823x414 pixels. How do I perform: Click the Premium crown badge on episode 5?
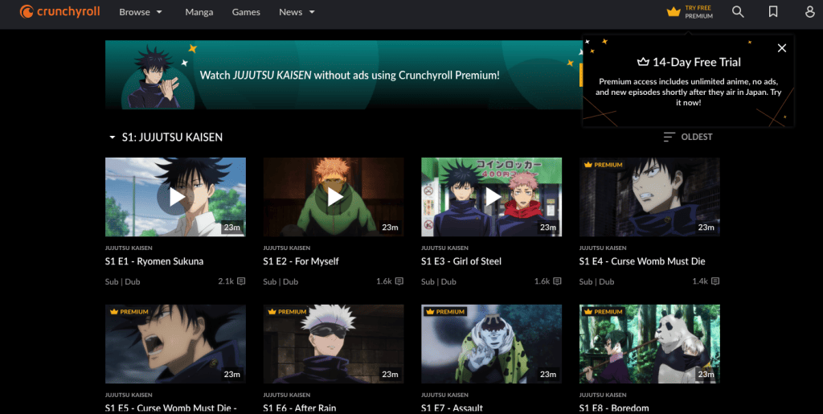tap(129, 312)
